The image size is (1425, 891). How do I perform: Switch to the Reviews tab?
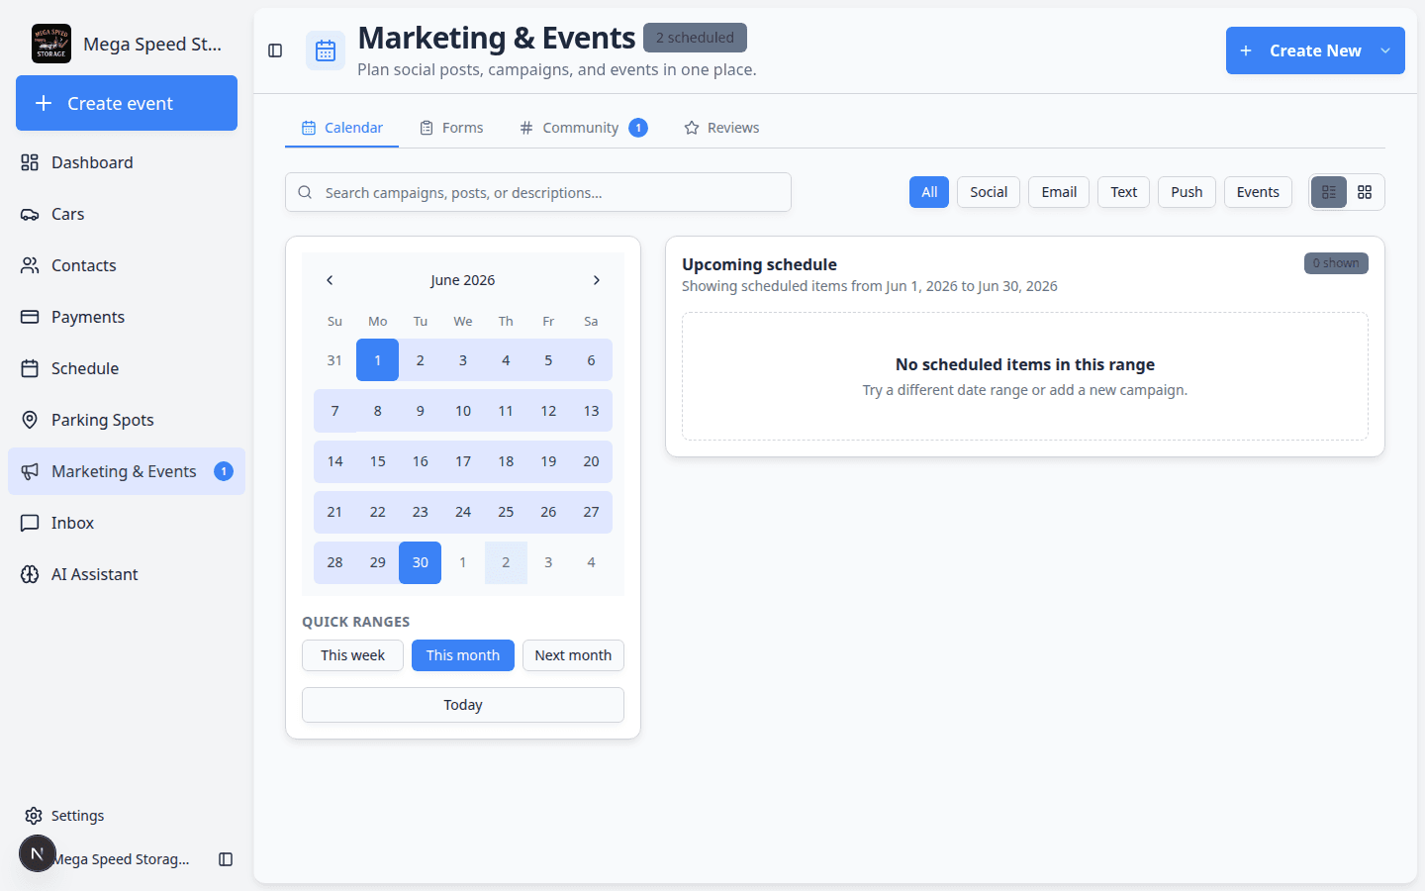(x=721, y=128)
